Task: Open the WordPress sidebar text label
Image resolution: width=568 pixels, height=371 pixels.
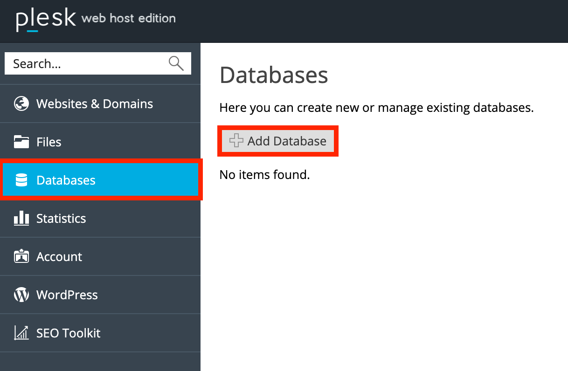Action: point(67,295)
